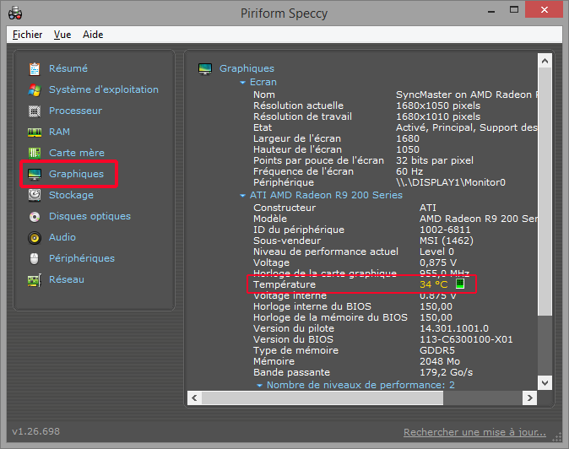The image size is (569, 449).
Task: Open the Fichier menu
Action: point(28,35)
